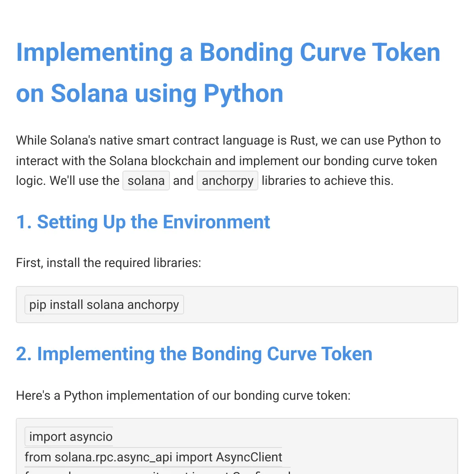
Task: Click the "1. Setting Up the Environment" heading
Action: (x=143, y=222)
